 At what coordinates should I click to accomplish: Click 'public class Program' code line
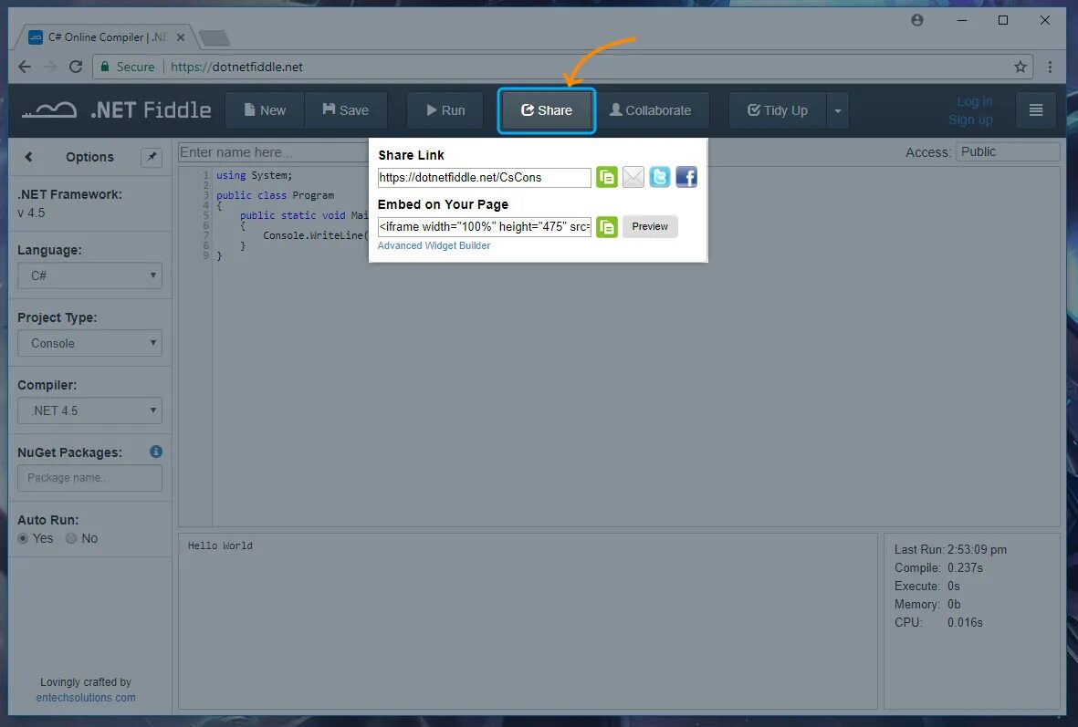click(275, 195)
